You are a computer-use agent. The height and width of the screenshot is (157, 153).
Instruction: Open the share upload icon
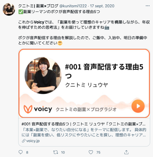pos(126,152)
